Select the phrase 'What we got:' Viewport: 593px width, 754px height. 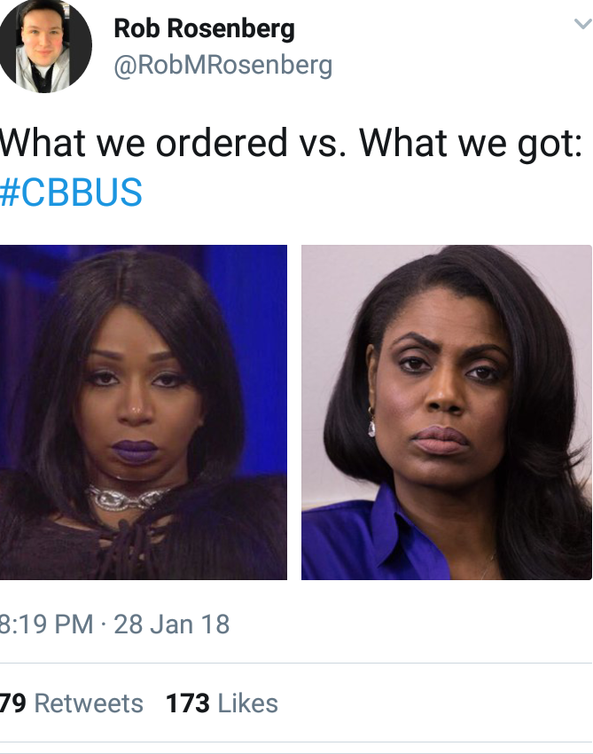471,145
